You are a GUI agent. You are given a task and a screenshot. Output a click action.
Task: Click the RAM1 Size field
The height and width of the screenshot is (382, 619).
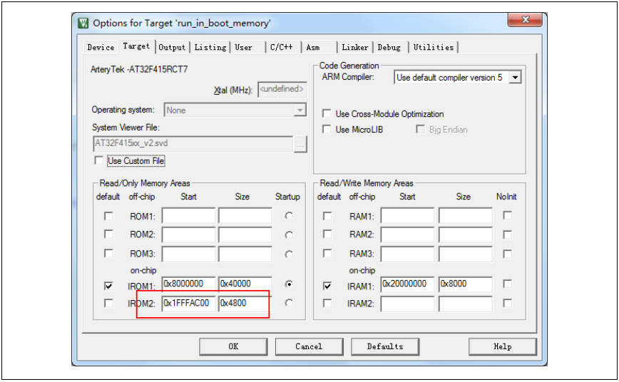[x=466, y=216]
